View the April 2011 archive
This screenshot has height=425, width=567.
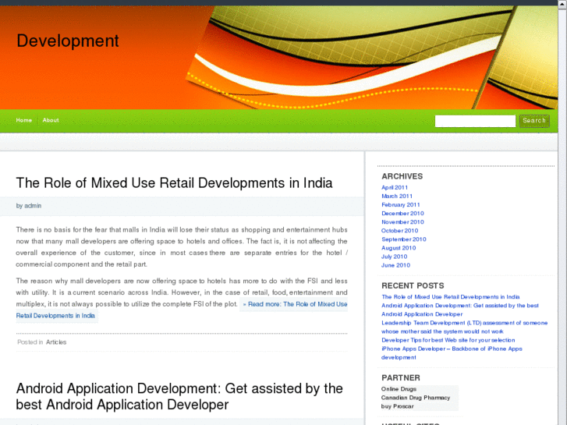(395, 188)
